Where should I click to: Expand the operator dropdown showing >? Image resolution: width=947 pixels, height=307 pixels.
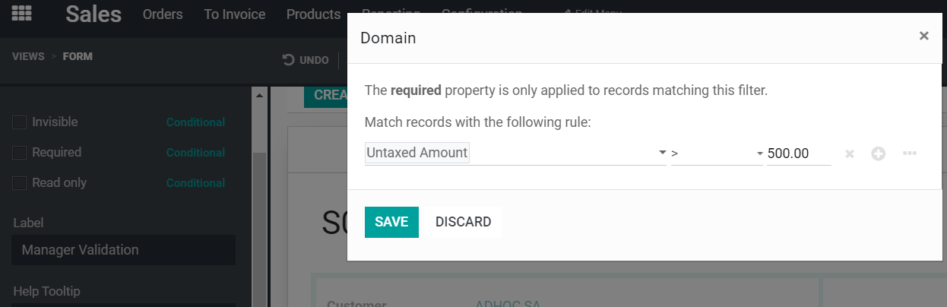pos(717,153)
